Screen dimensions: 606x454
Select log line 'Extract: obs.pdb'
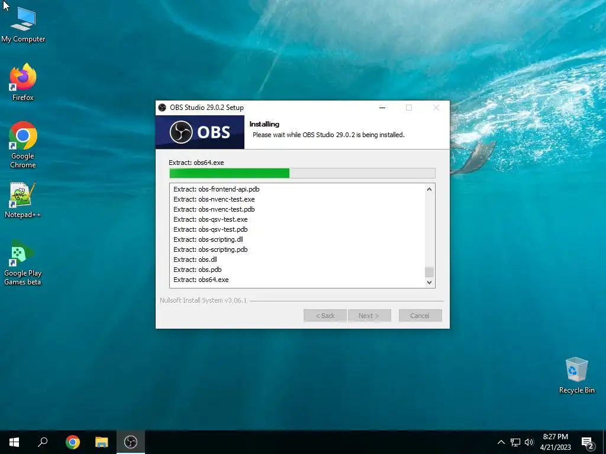point(197,270)
